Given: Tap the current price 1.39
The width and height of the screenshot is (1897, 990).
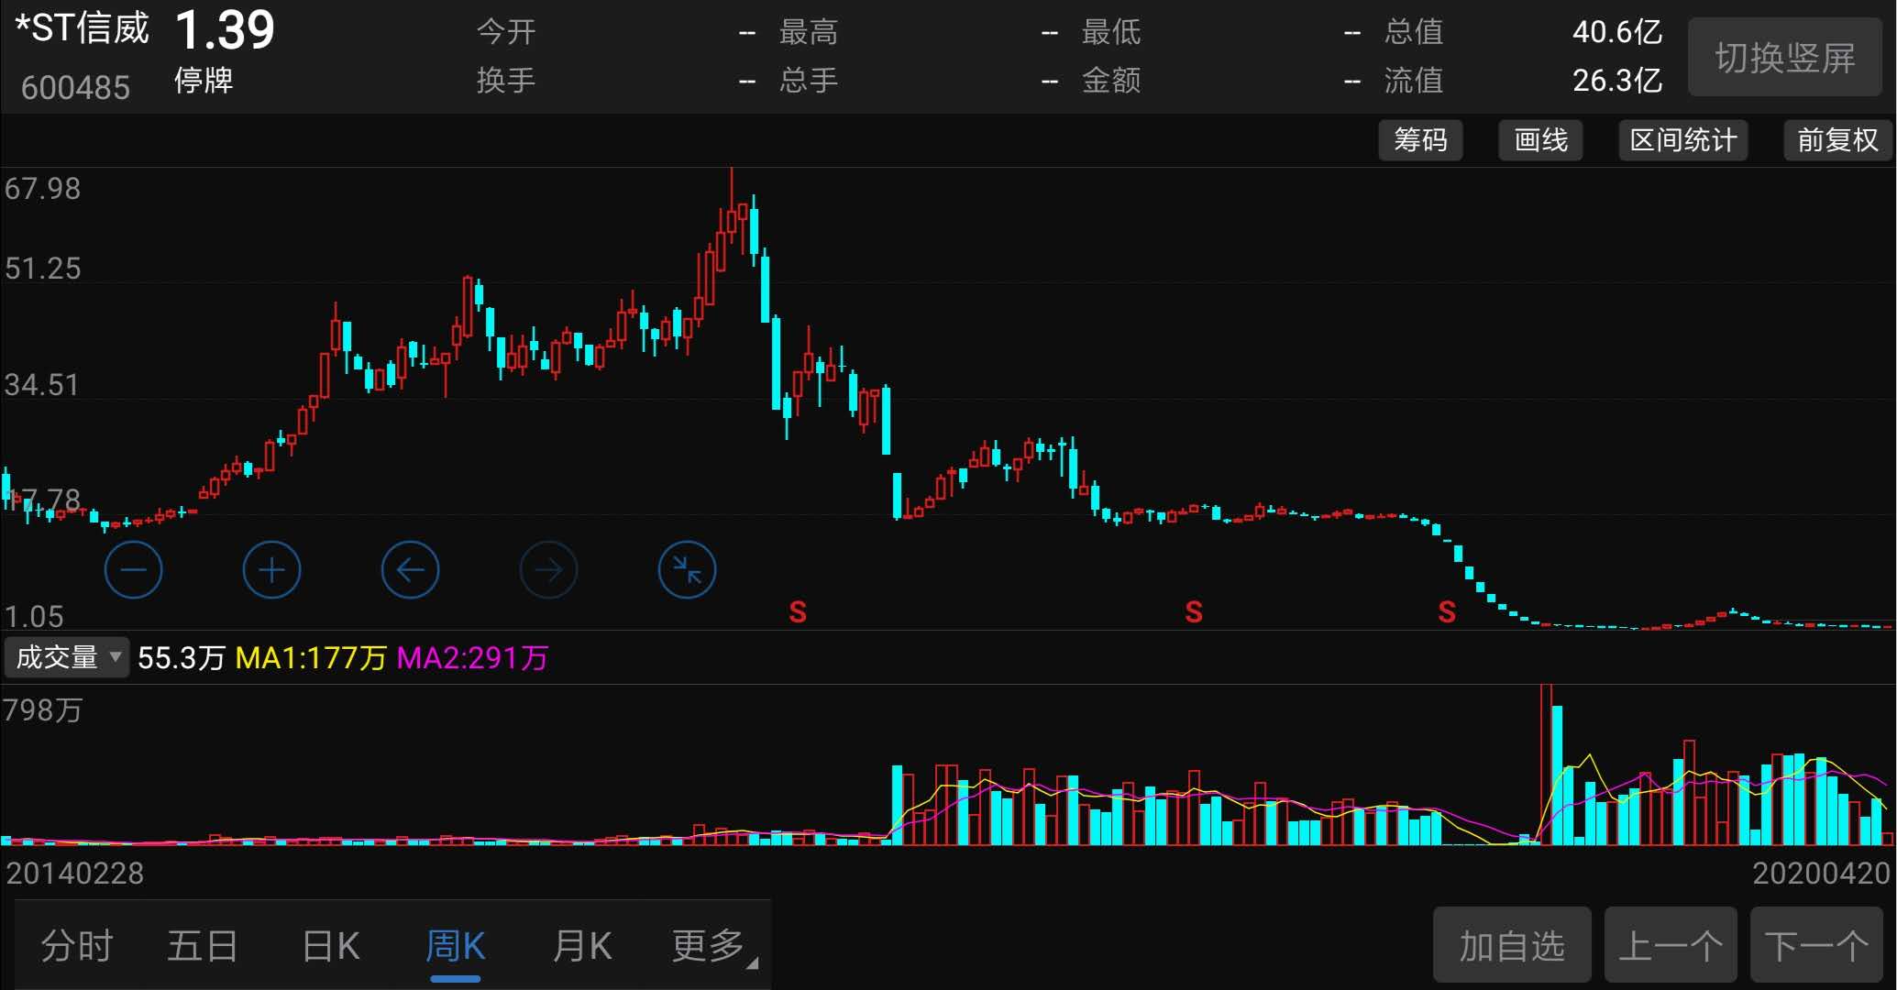Looking at the screenshot, I should [225, 30].
